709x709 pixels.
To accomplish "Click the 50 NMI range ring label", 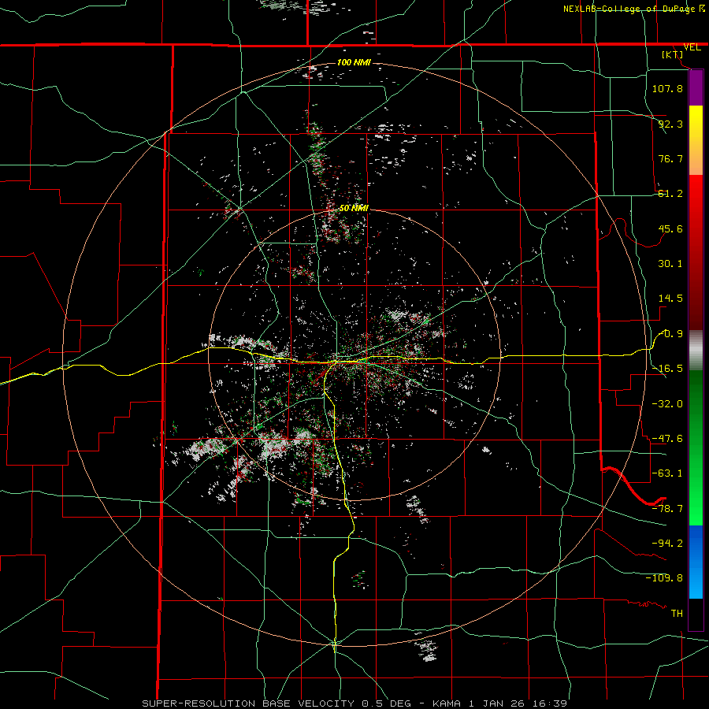I will pos(354,209).
